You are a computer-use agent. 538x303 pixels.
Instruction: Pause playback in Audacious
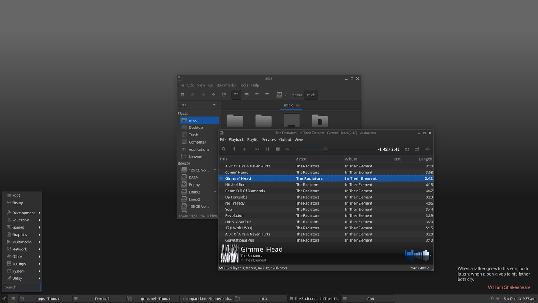pyautogui.click(x=267, y=149)
